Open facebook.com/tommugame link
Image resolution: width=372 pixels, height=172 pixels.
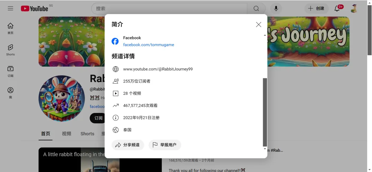[148, 45]
